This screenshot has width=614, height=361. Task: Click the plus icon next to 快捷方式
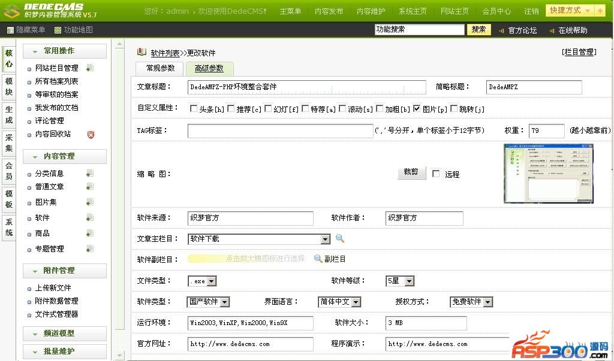tap(600, 11)
